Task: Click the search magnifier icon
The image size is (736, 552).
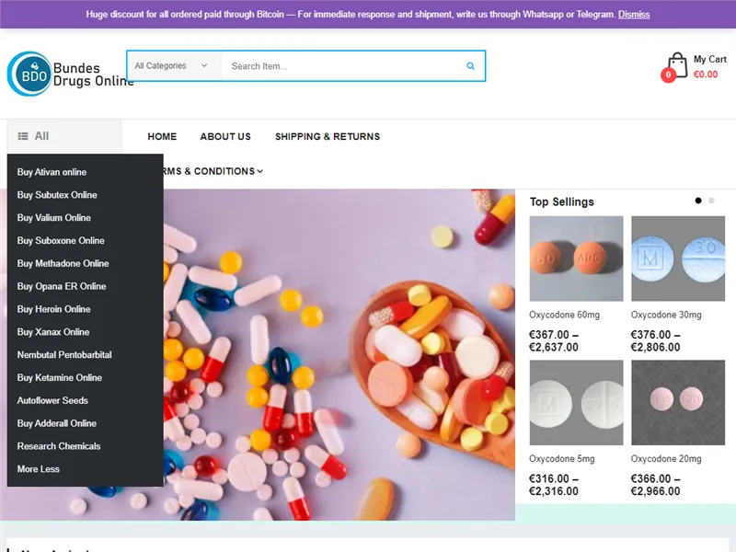Action: [x=470, y=66]
